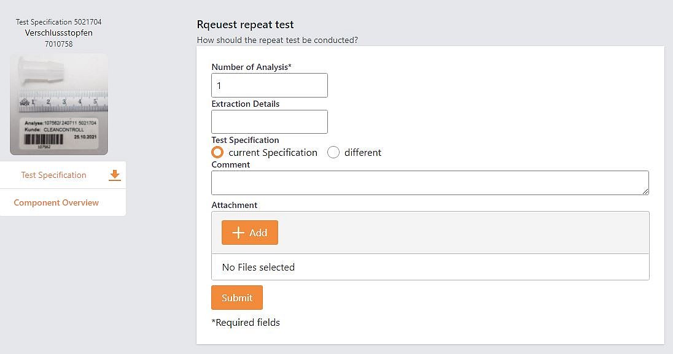Viewport: 673px width, 354px height.
Task: Click the Add attachment button label
Action: tap(258, 233)
